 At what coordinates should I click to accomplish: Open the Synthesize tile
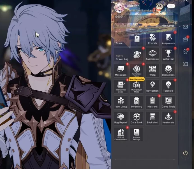153,55
